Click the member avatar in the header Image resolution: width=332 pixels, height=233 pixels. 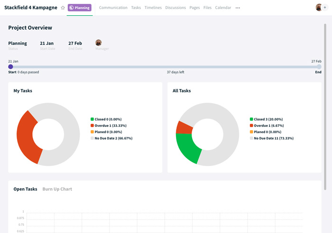coord(319,8)
